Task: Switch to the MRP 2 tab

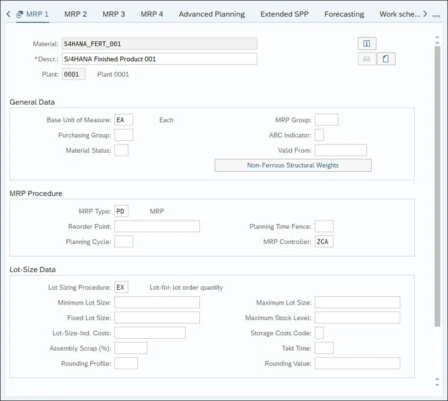Action: pyautogui.click(x=75, y=14)
